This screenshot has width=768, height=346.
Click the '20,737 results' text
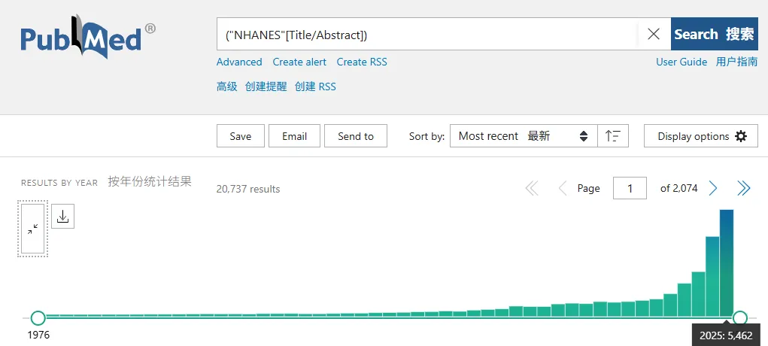pos(248,189)
